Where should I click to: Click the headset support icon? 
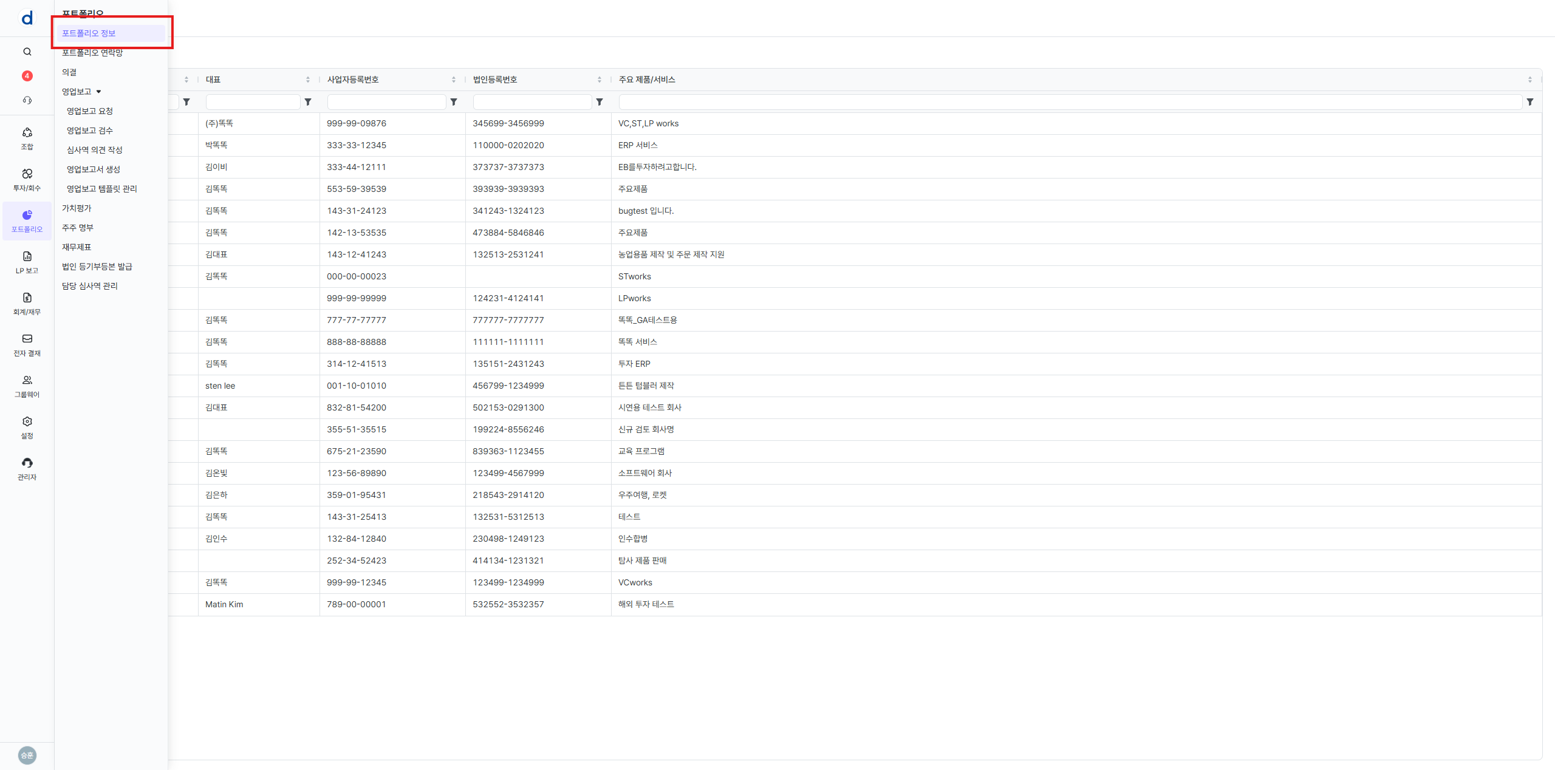(x=27, y=100)
